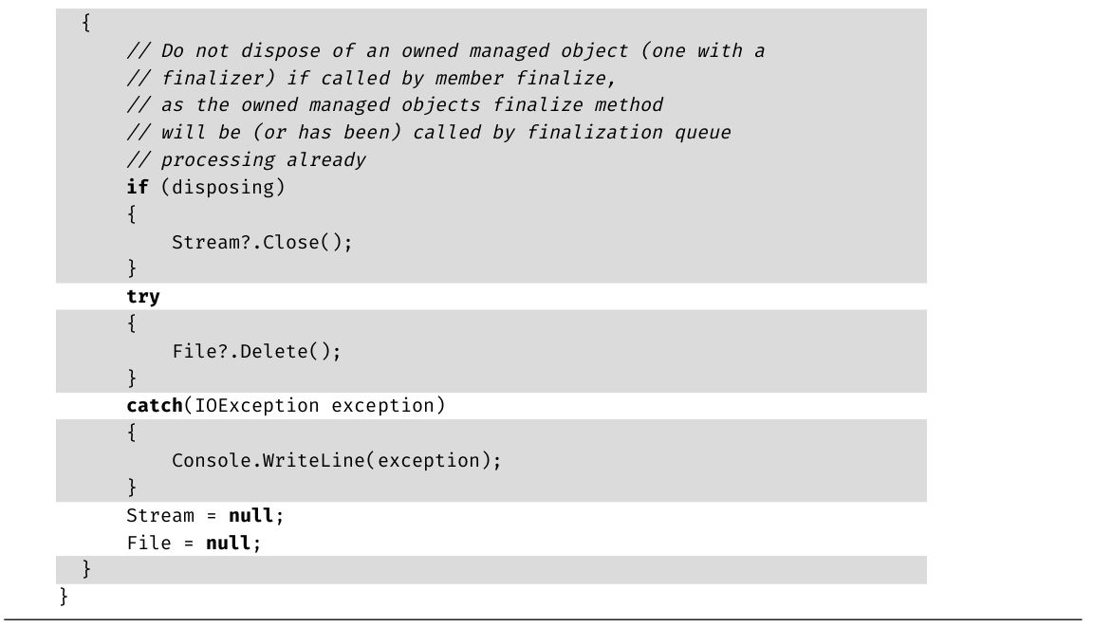
Task: Click the 'exception' parameter name after IOException
Action: (x=382, y=406)
